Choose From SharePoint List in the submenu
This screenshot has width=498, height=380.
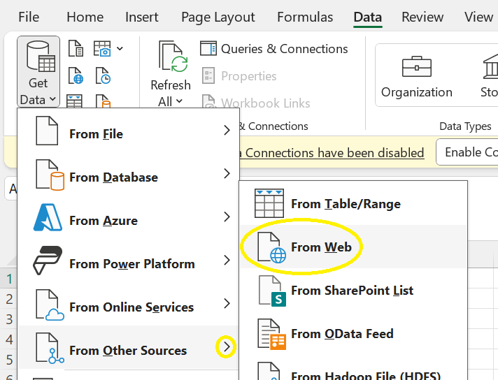353,290
